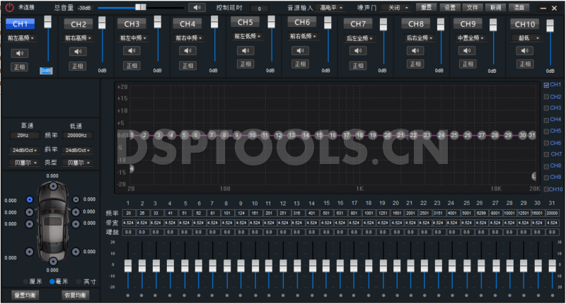This screenshot has height=304, width=566.
Task: Select the 厘米 unit radio button
Action: (25, 281)
